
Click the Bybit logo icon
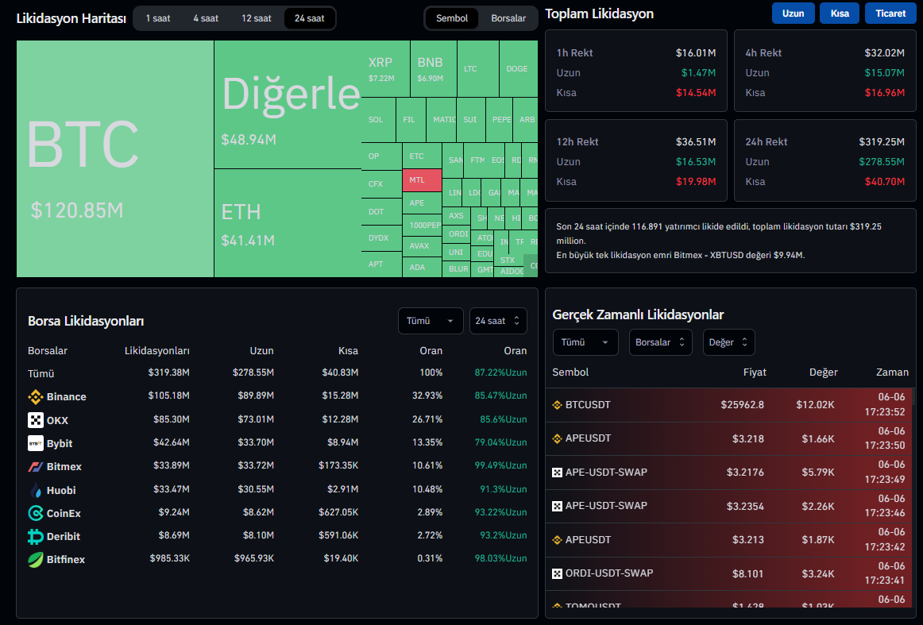pyautogui.click(x=35, y=443)
